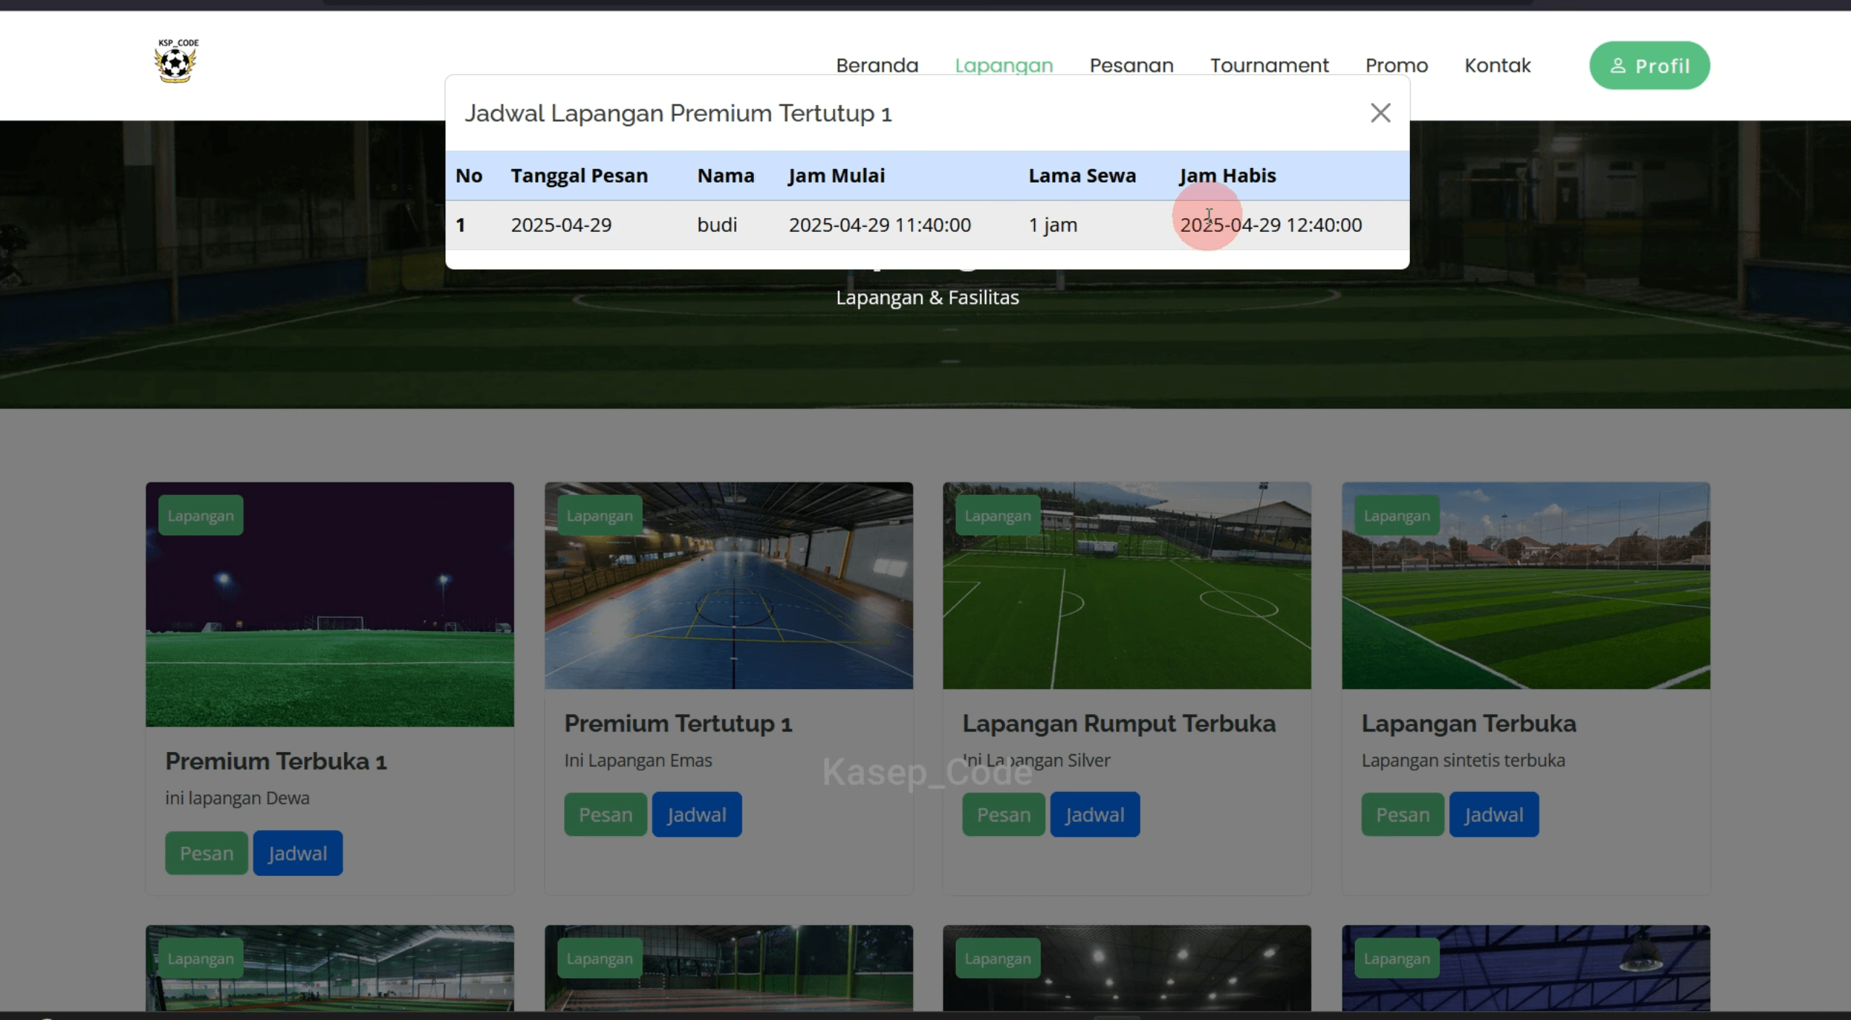Click the 'ini lapangan Dewa' description
Screen dimensions: 1851x1020
(x=237, y=798)
